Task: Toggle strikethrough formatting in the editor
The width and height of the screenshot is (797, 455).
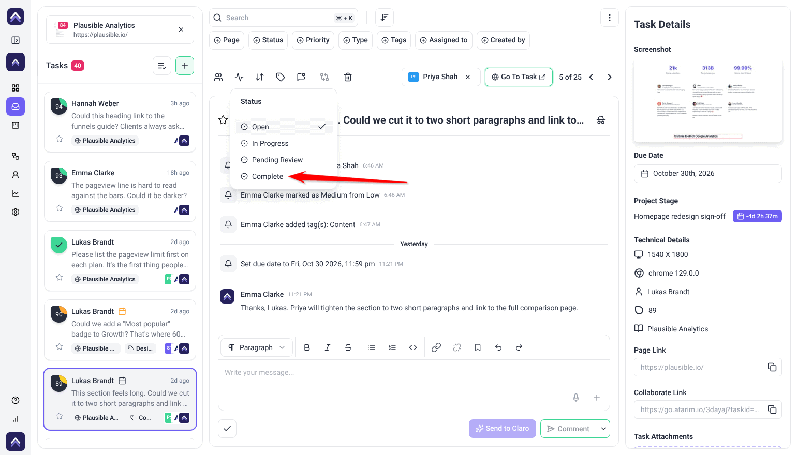Action: [x=348, y=347]
